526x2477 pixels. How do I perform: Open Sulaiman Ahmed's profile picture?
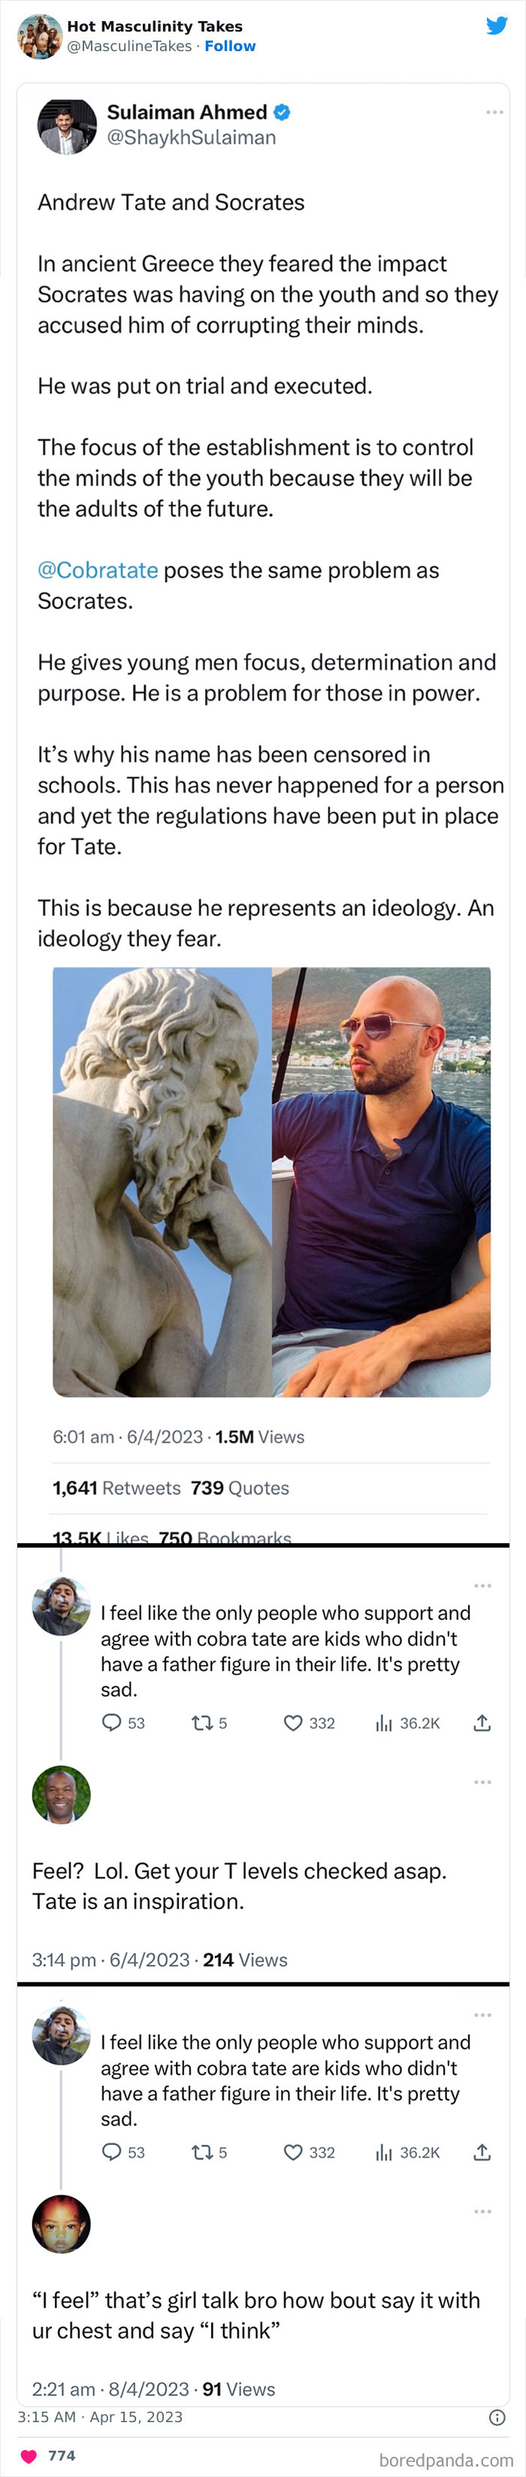coord(68,125)
